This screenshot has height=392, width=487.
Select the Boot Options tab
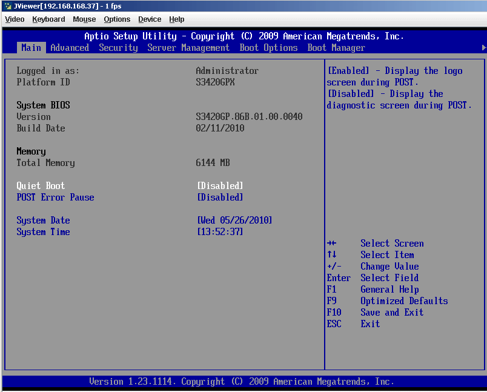pos(268,48)
